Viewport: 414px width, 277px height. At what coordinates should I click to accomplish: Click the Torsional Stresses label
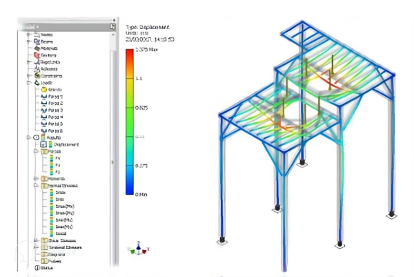tap(66, 247)
